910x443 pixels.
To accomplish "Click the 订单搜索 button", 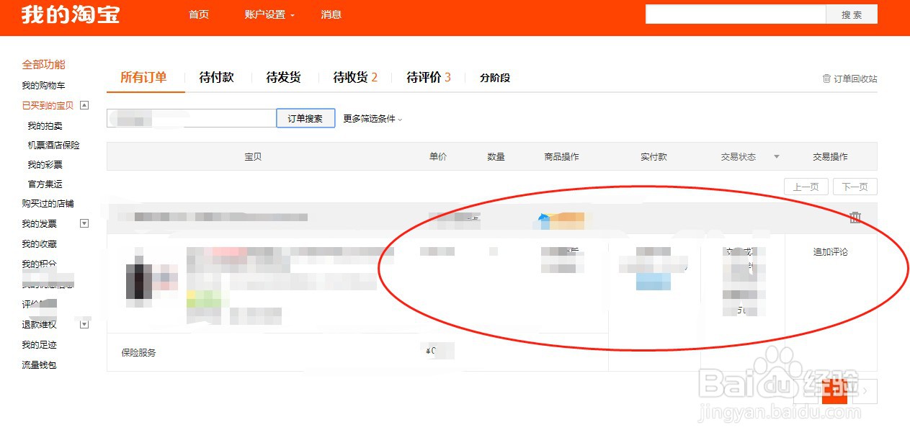I will 305,118.
